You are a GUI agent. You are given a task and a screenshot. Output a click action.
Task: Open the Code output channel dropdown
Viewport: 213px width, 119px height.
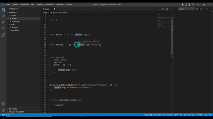pyautogui.click(x=186, y=9)
